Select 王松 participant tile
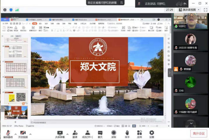This screenshot has width=209, height=140. (190, 83)
